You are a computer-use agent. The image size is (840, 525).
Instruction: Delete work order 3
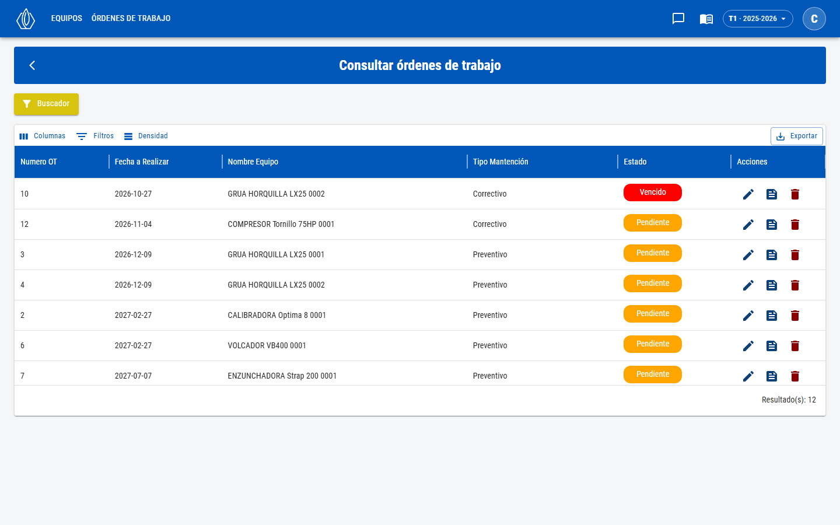coord(795,255)
